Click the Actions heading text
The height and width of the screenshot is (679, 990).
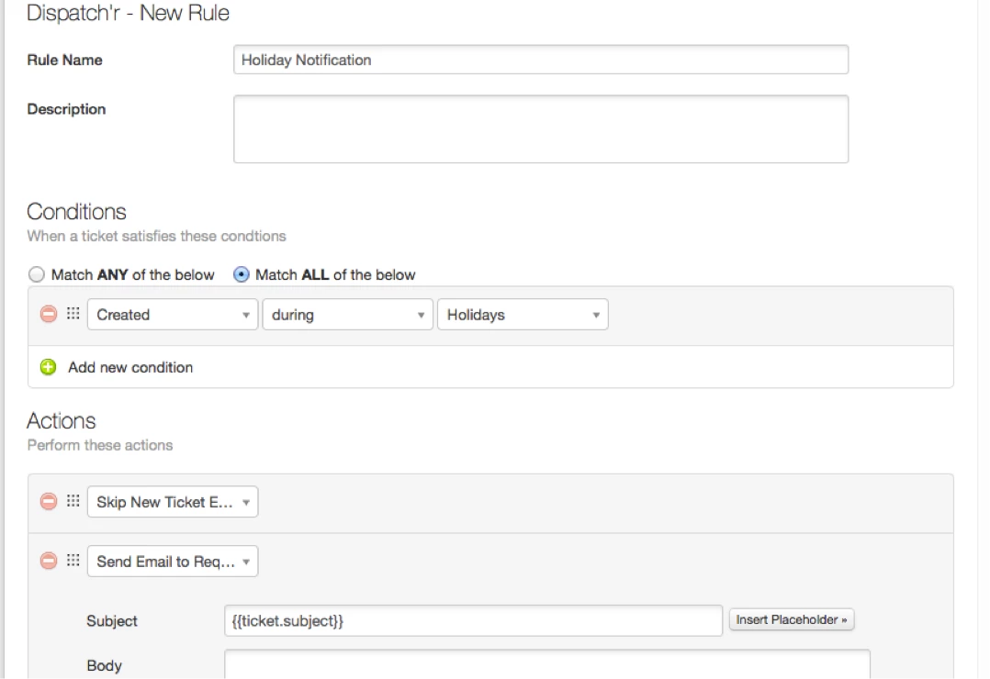[62, 421]
